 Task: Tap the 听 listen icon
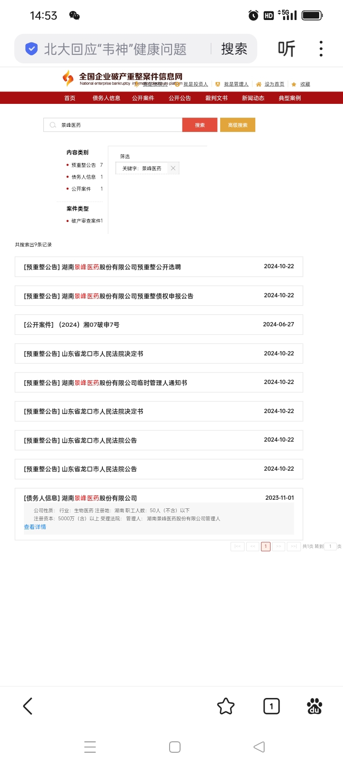[x=286, y=49]
